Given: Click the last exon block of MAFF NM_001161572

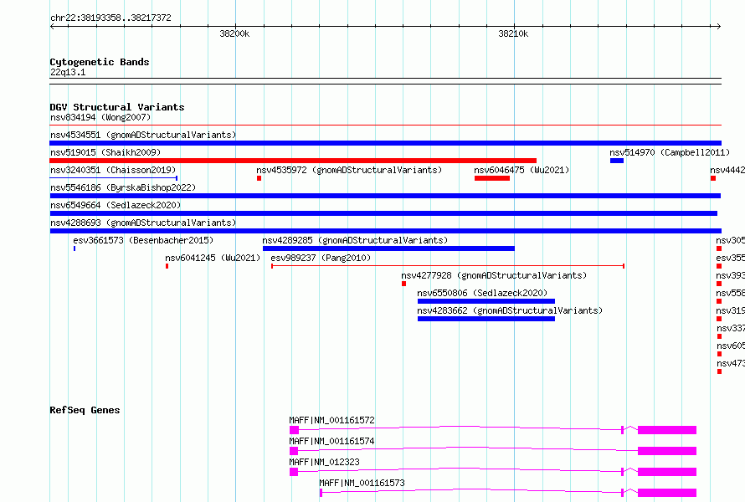Looking at the screenshot, I should (x=667, y=430).
